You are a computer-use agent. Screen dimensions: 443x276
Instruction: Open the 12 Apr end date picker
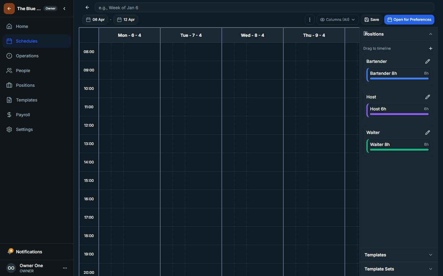(x=126, y=20)
